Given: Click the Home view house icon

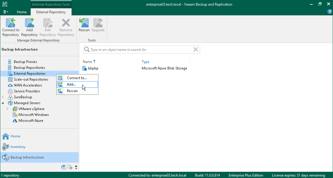Looking at the screenshot, I should [6, 136].
